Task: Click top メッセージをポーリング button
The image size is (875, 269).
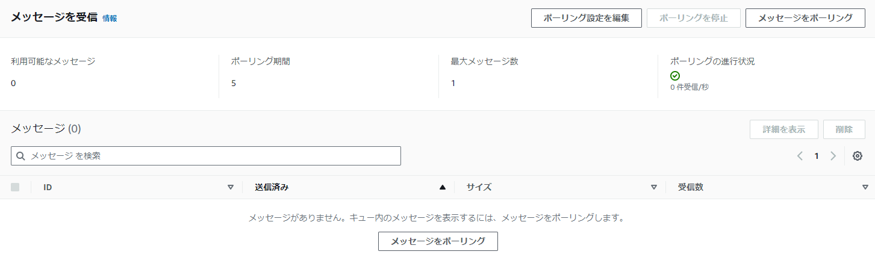Action: click(805, 18)
